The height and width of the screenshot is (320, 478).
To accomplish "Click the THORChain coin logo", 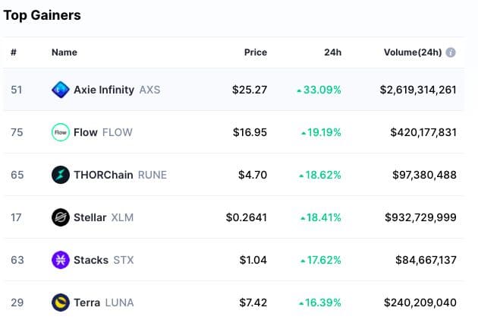I will (61, 175).
